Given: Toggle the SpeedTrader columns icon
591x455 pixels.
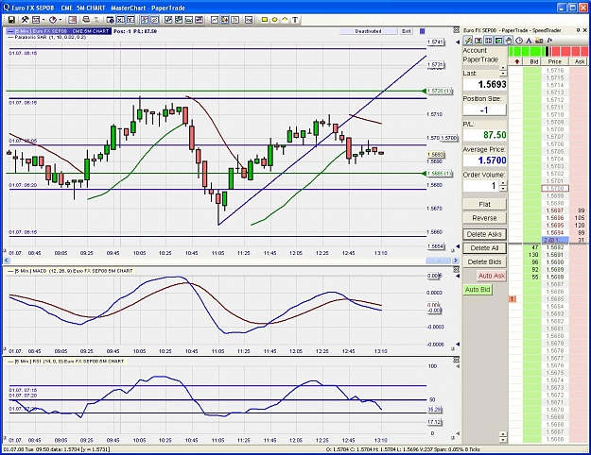Looking at the screenshot, I should coord(489,41).
